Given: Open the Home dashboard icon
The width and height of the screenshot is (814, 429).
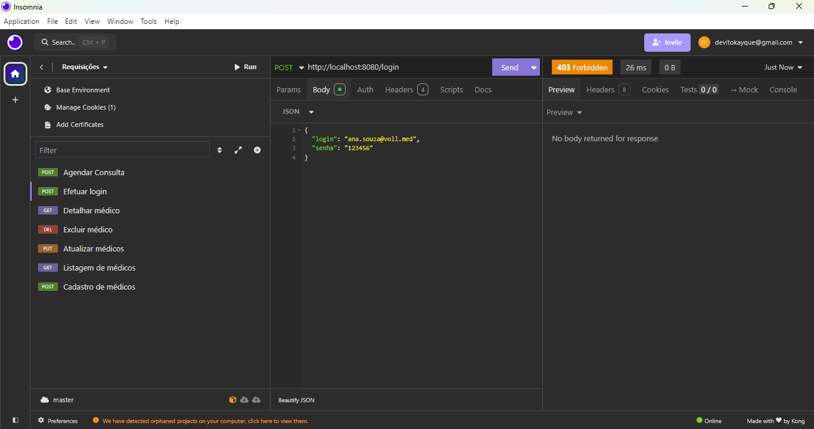Looking at the screenshot, I should point(15,74).
